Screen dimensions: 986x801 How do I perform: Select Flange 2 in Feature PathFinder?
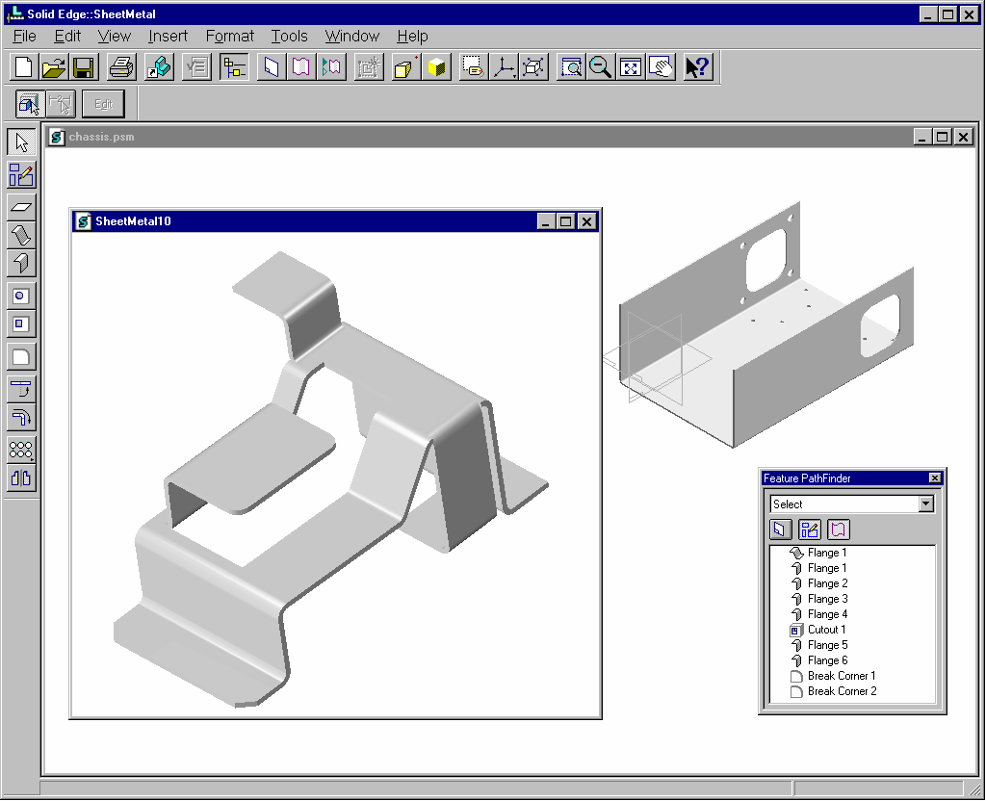pos(818,583)
